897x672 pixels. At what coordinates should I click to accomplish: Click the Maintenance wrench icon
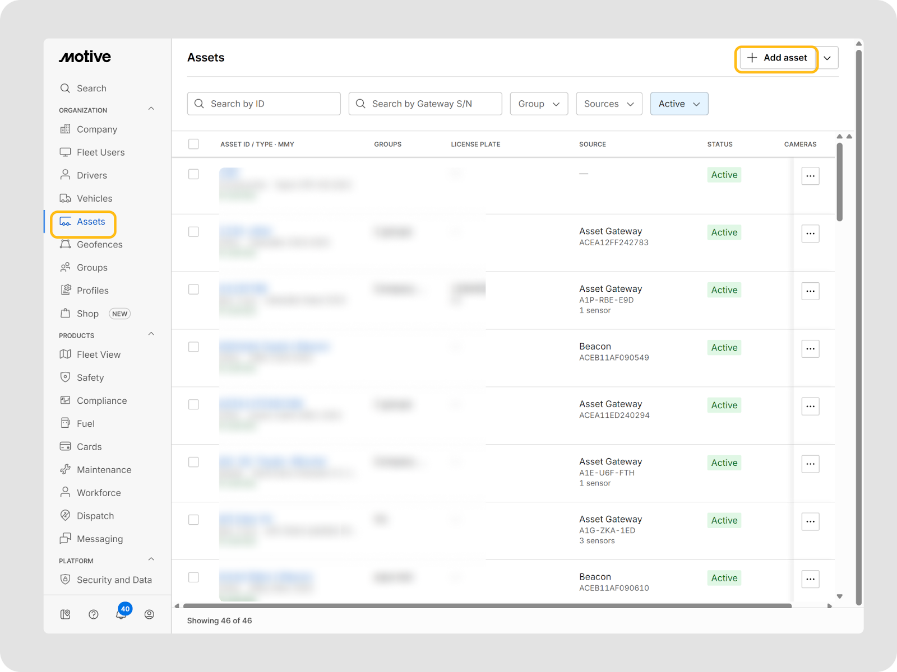(66, 469)
